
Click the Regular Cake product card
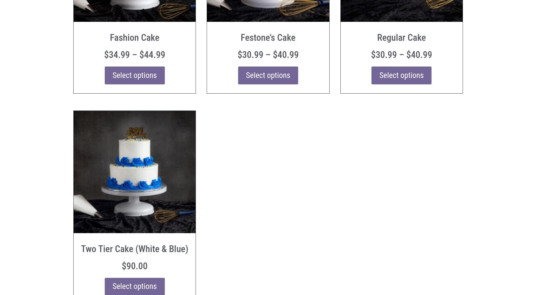tap(401, 46)
